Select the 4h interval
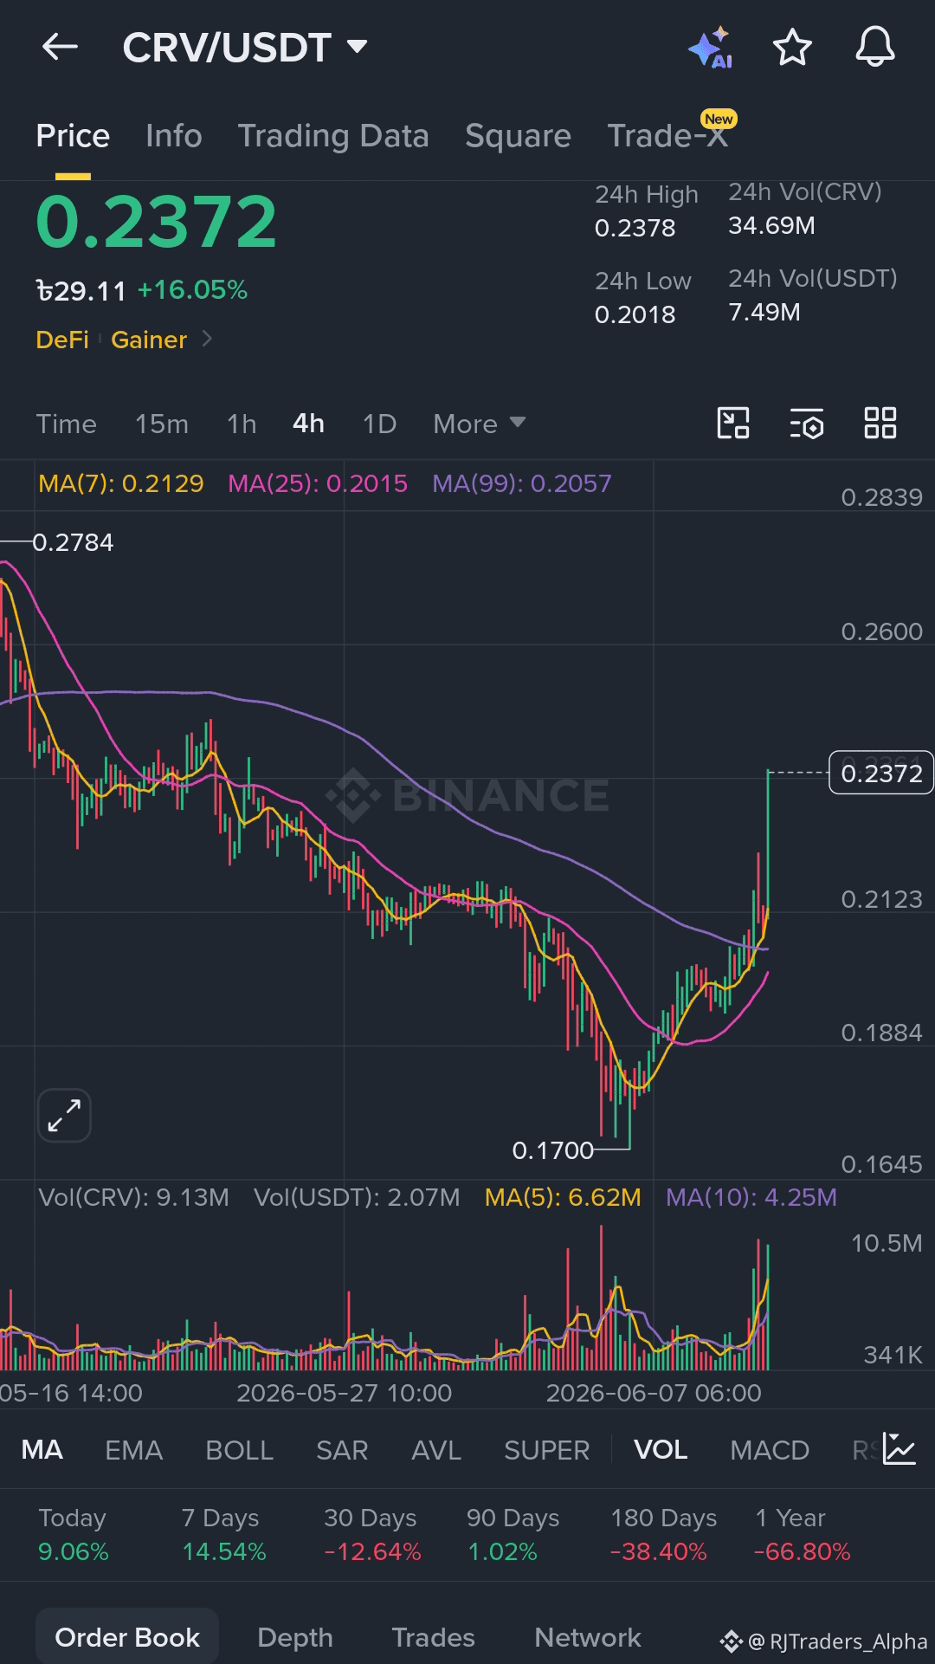 pyautogui.click(x=308, y=424)
